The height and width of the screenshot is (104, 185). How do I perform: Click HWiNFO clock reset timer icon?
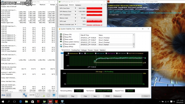click(37, 95)
